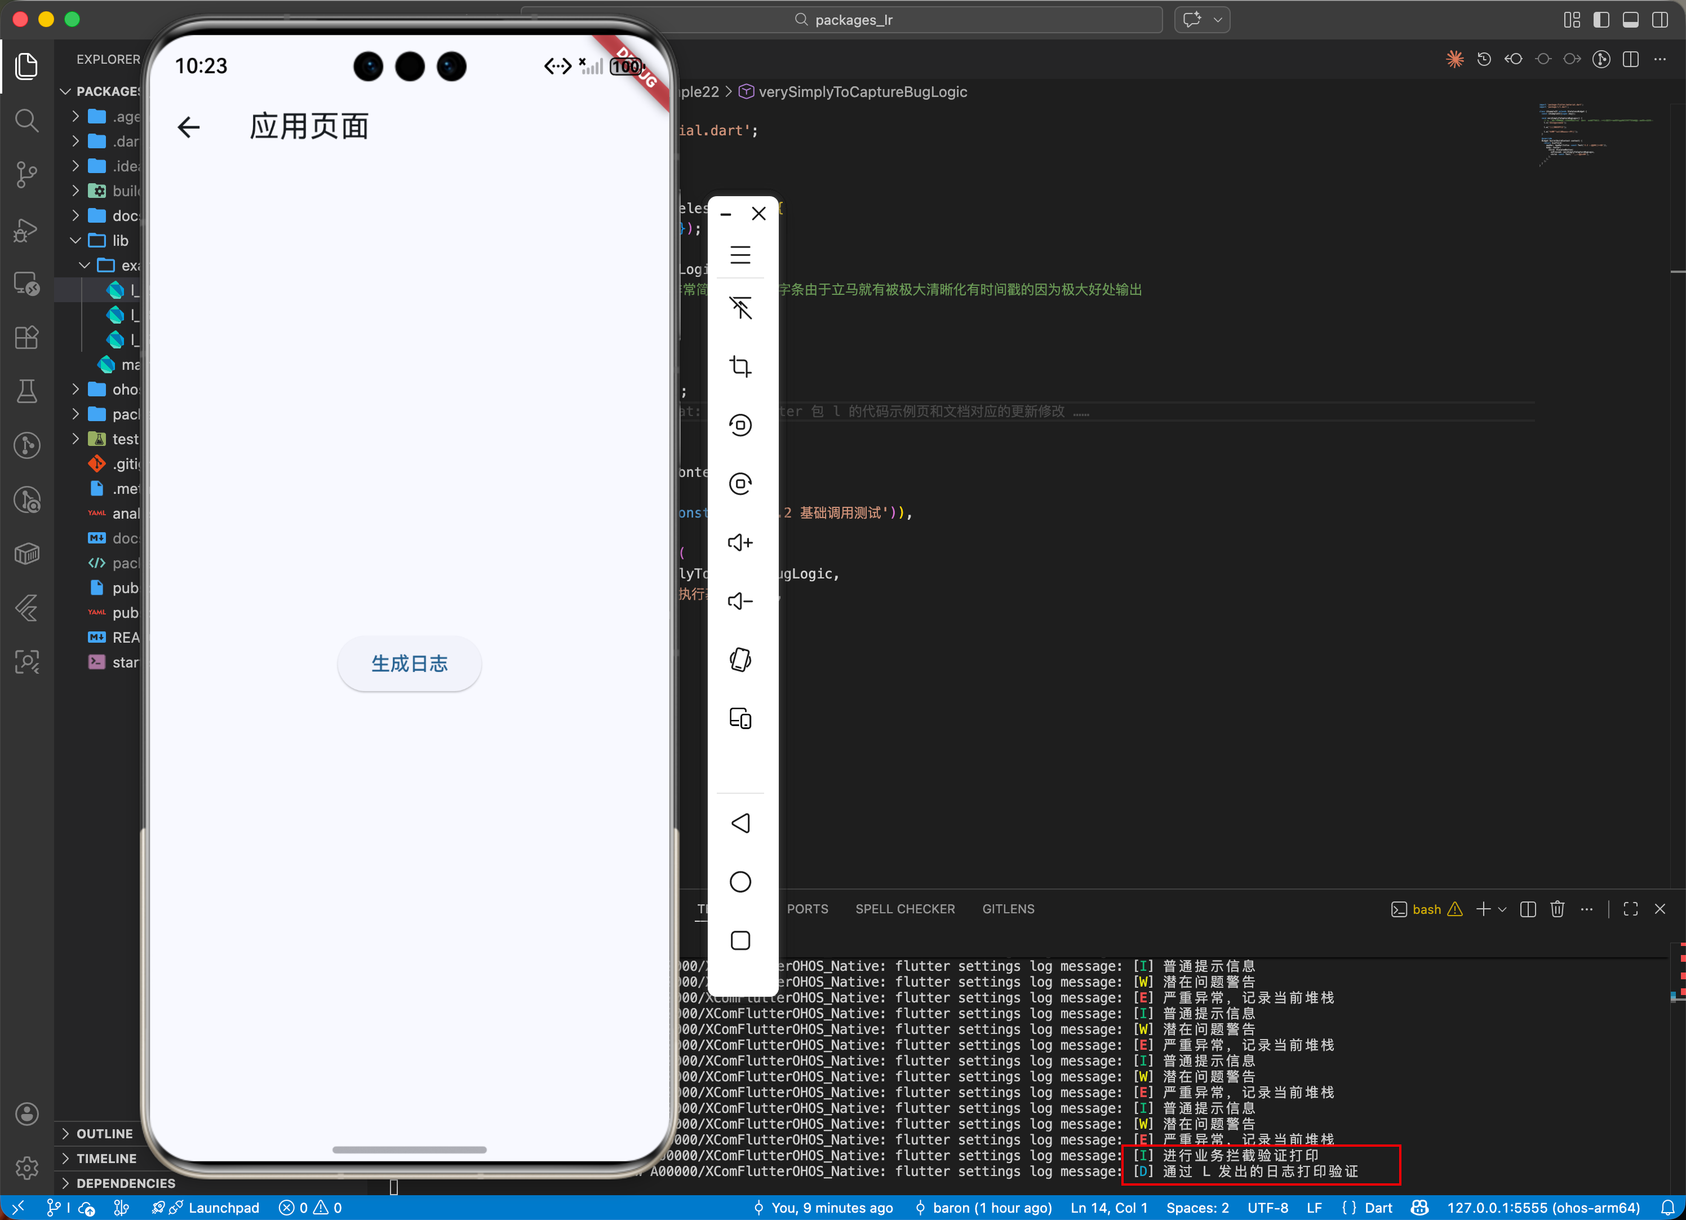This screenshot has height=1220, width=1686.
Task: Open Run and Debug in the activity bar
Action: point(26,230)
